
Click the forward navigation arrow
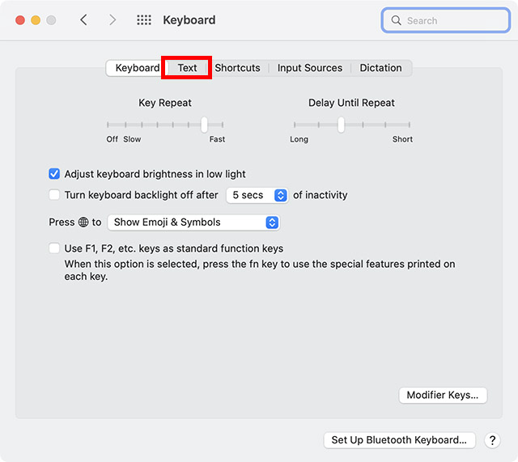pos(113,20)
